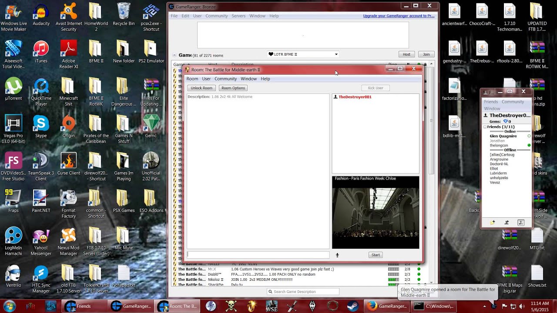Open the Servers menu in GameRanger window
557x313 pixels.
(x=238, y=16)
